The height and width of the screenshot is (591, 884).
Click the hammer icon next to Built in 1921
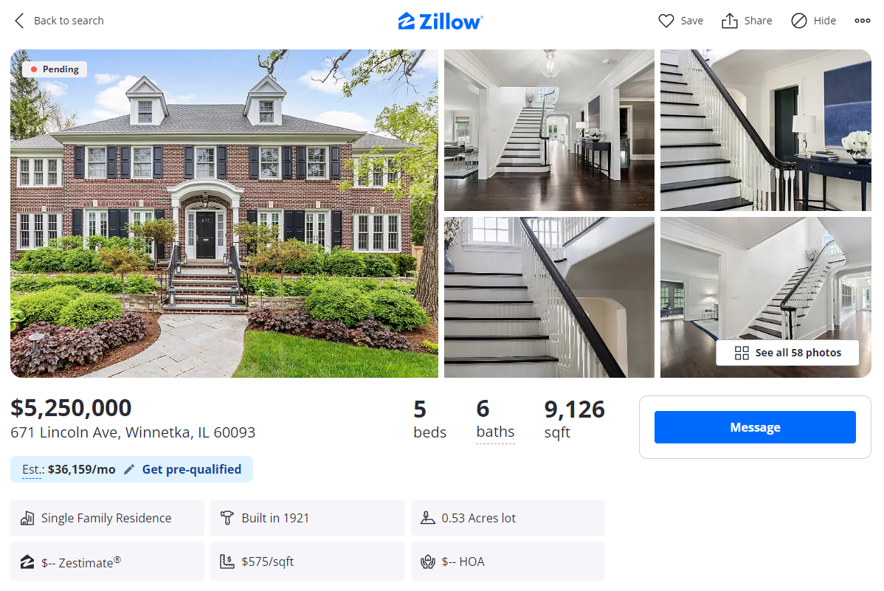pos(227,518)
